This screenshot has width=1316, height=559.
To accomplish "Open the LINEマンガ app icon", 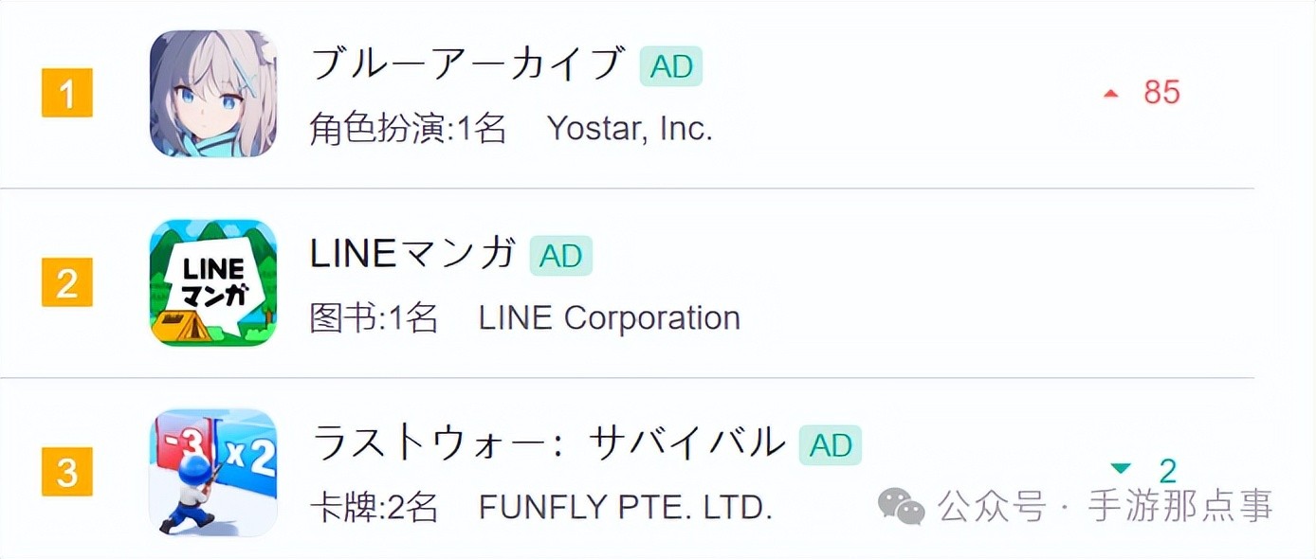I will pos(213,282).
